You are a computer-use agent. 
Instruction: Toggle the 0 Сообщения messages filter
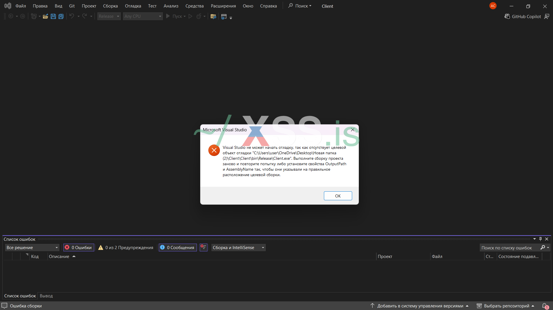tap(178, 247)
